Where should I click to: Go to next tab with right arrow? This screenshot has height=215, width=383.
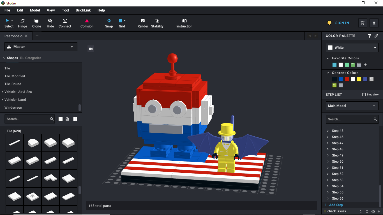[316, 36]
